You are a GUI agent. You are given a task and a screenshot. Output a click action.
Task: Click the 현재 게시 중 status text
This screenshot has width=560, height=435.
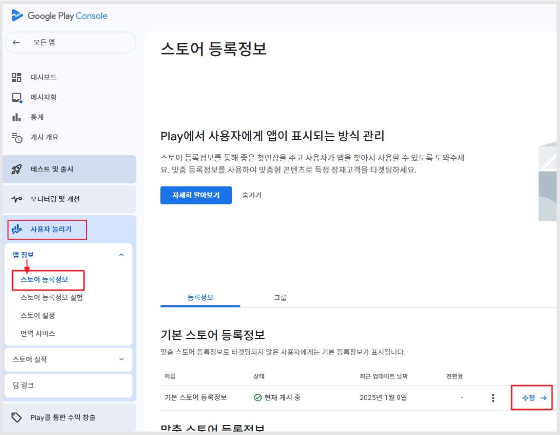[282, 397]
